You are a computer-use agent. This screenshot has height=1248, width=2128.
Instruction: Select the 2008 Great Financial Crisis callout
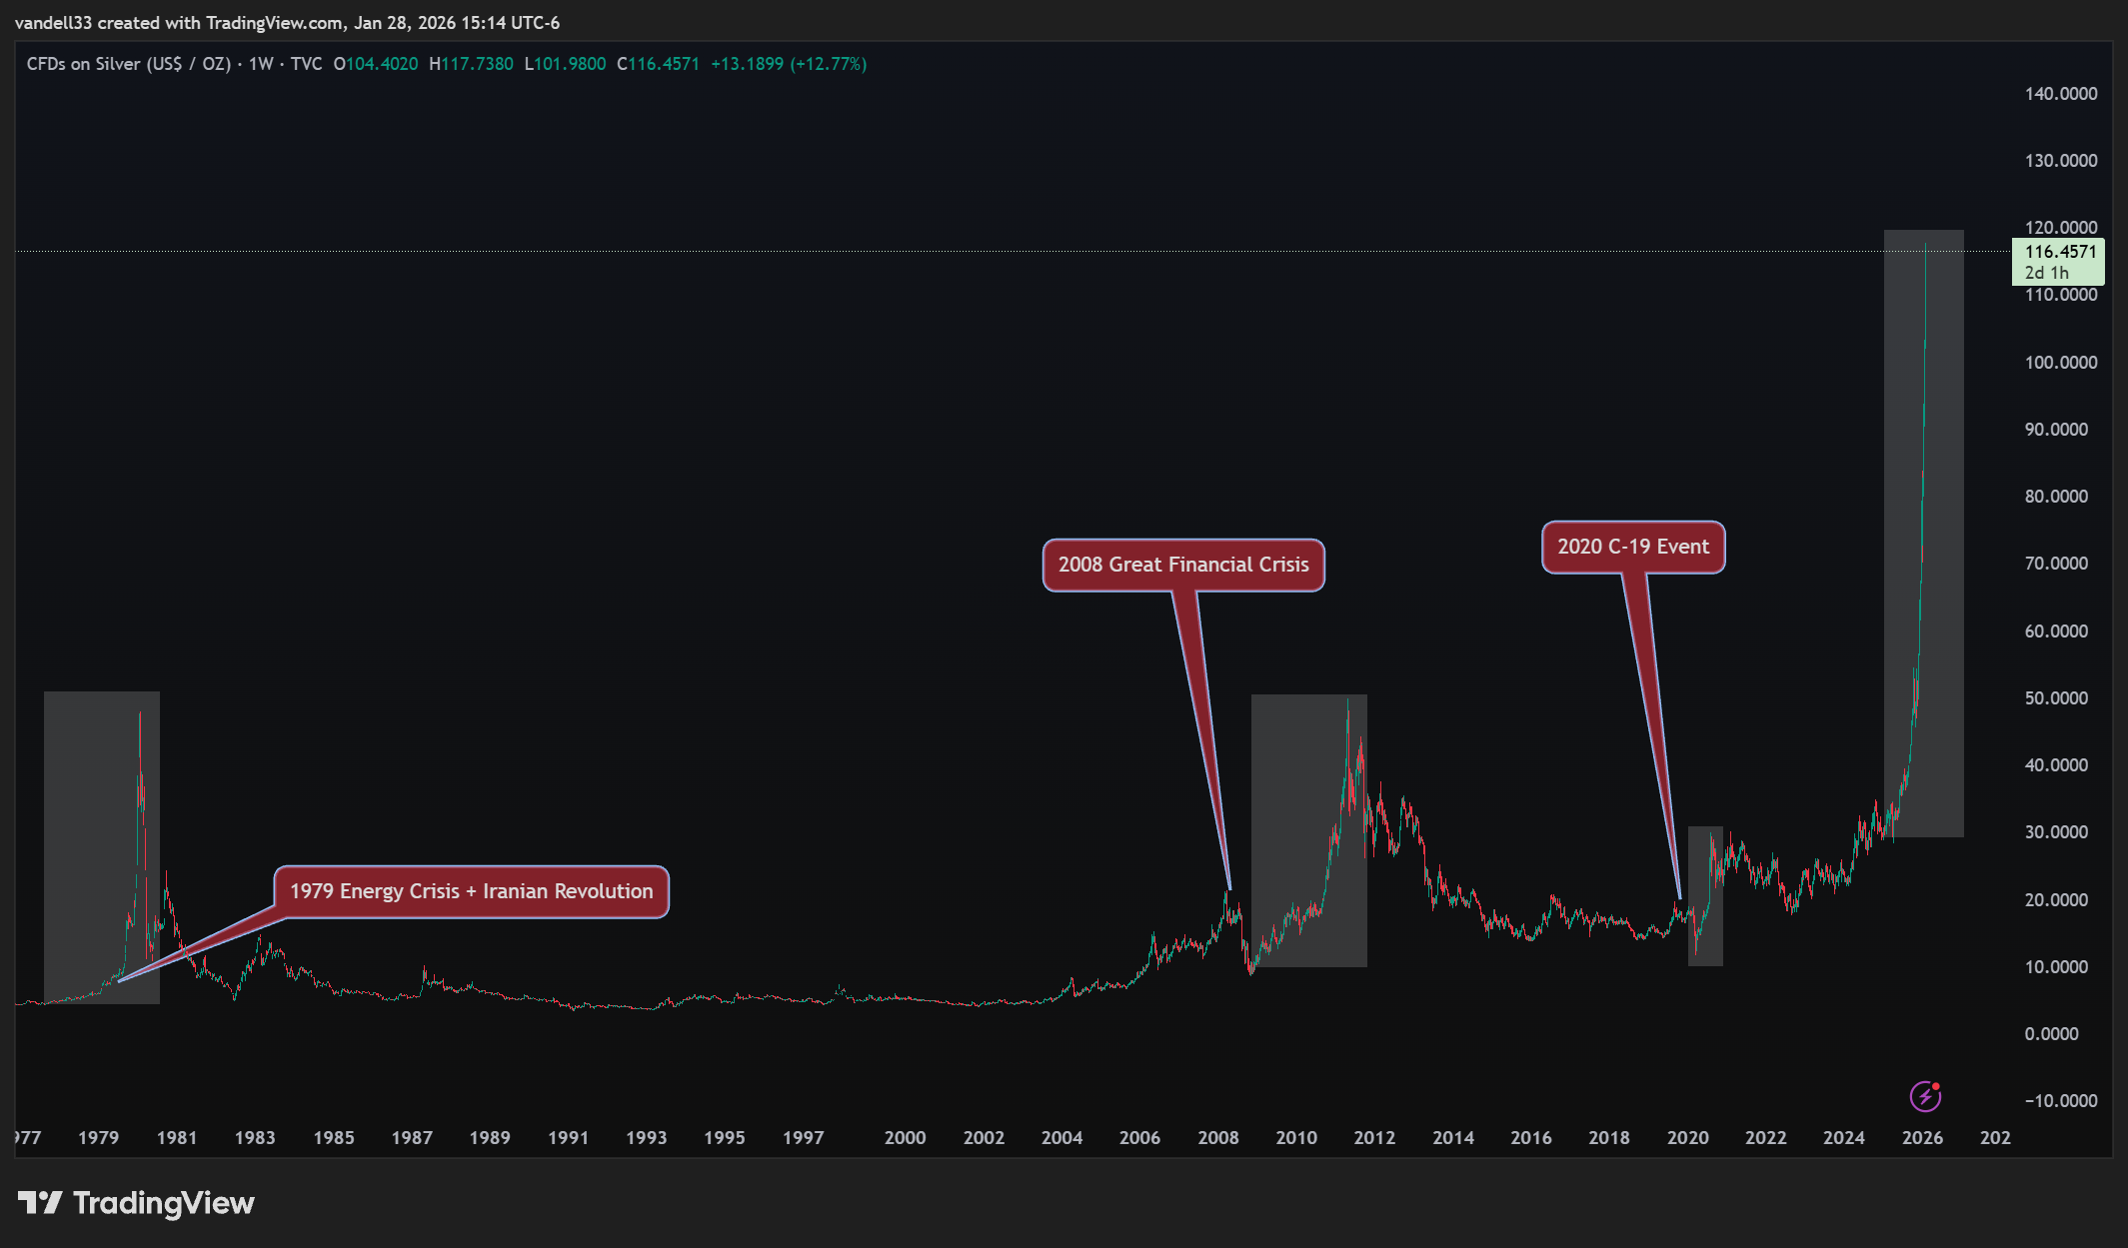point(1183,565)
